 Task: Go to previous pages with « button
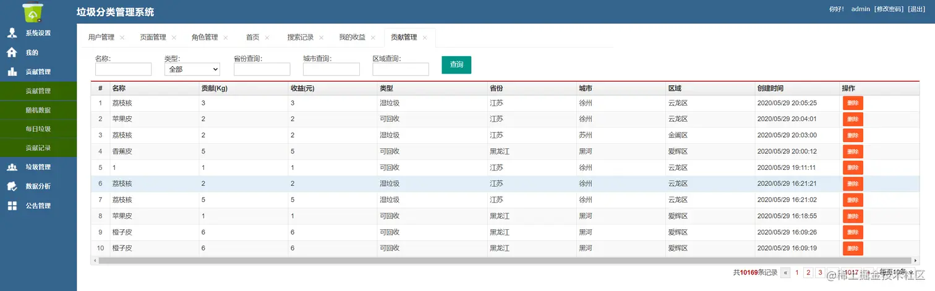[x=786, y=272]
